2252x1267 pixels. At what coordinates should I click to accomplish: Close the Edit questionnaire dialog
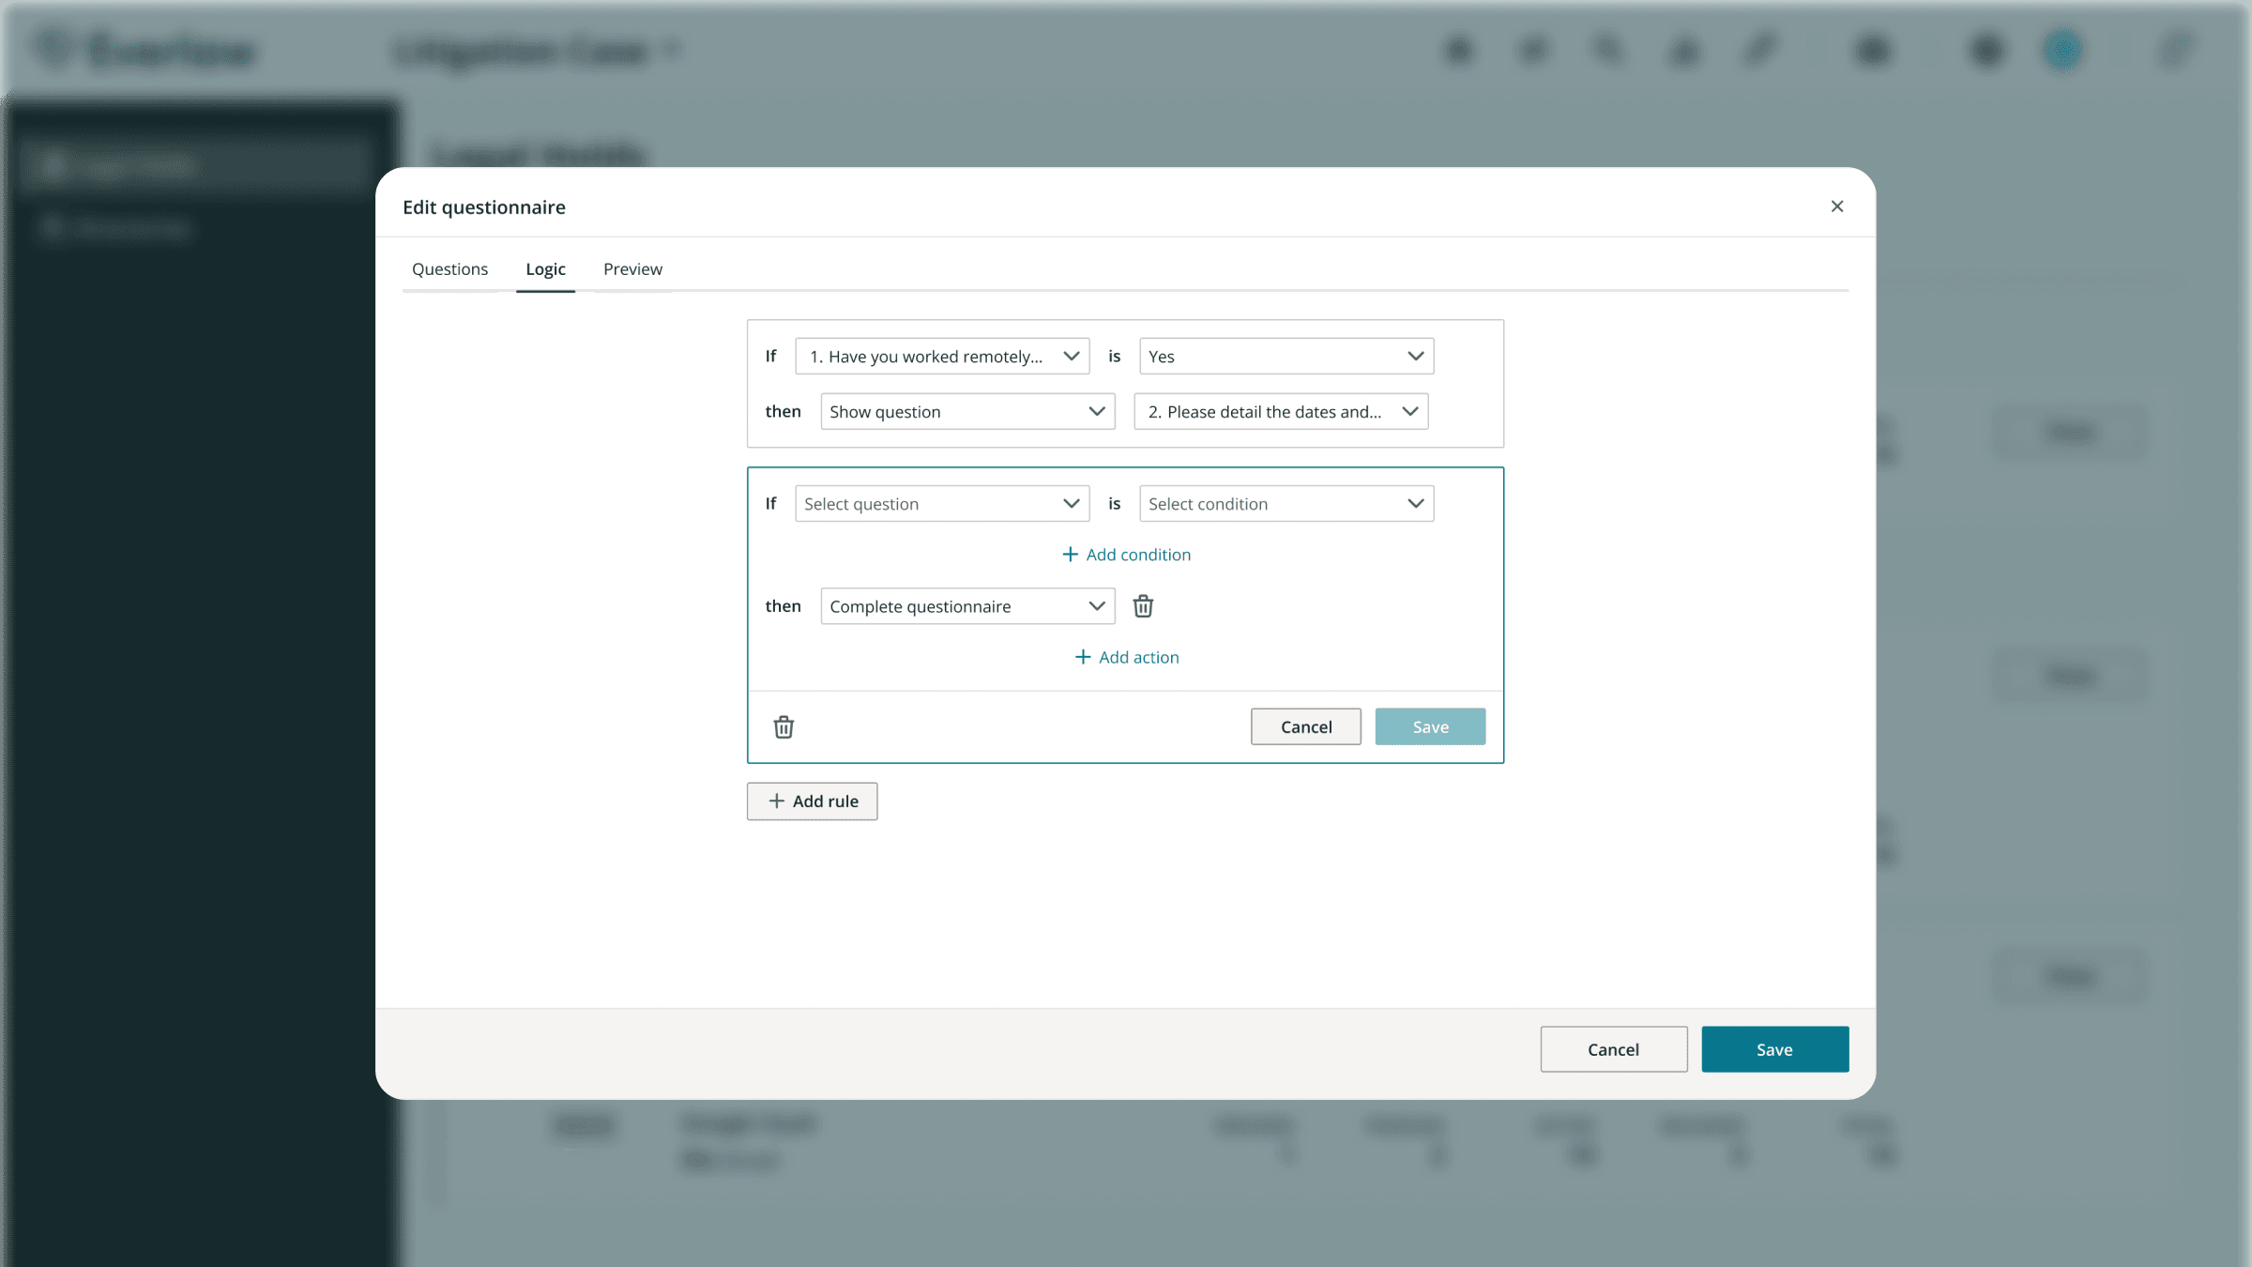tap(1836, 206)
